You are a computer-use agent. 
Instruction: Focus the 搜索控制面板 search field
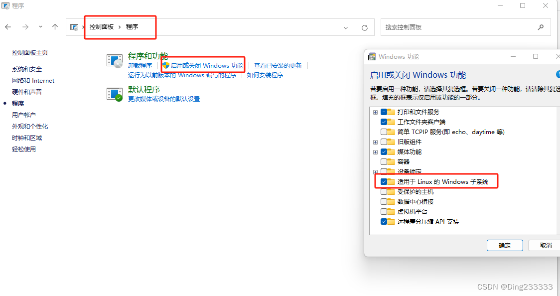tap(466, 27)
